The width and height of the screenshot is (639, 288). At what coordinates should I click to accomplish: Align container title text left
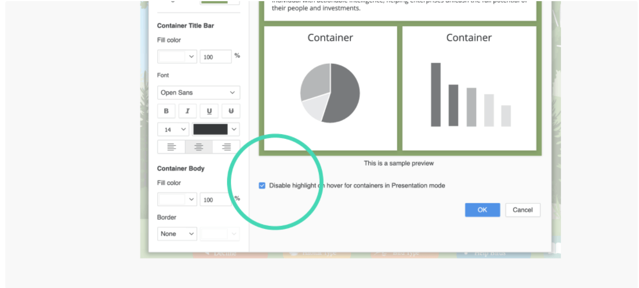point(171,147)
